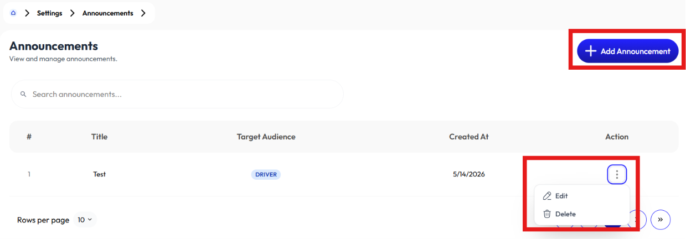Click the pencil icon beside Edit

(547, 196)
